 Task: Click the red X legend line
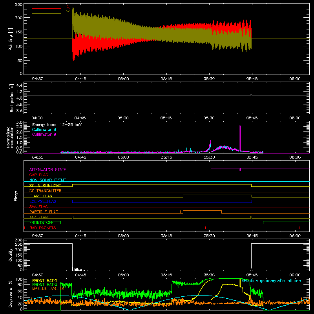point(47,8)
